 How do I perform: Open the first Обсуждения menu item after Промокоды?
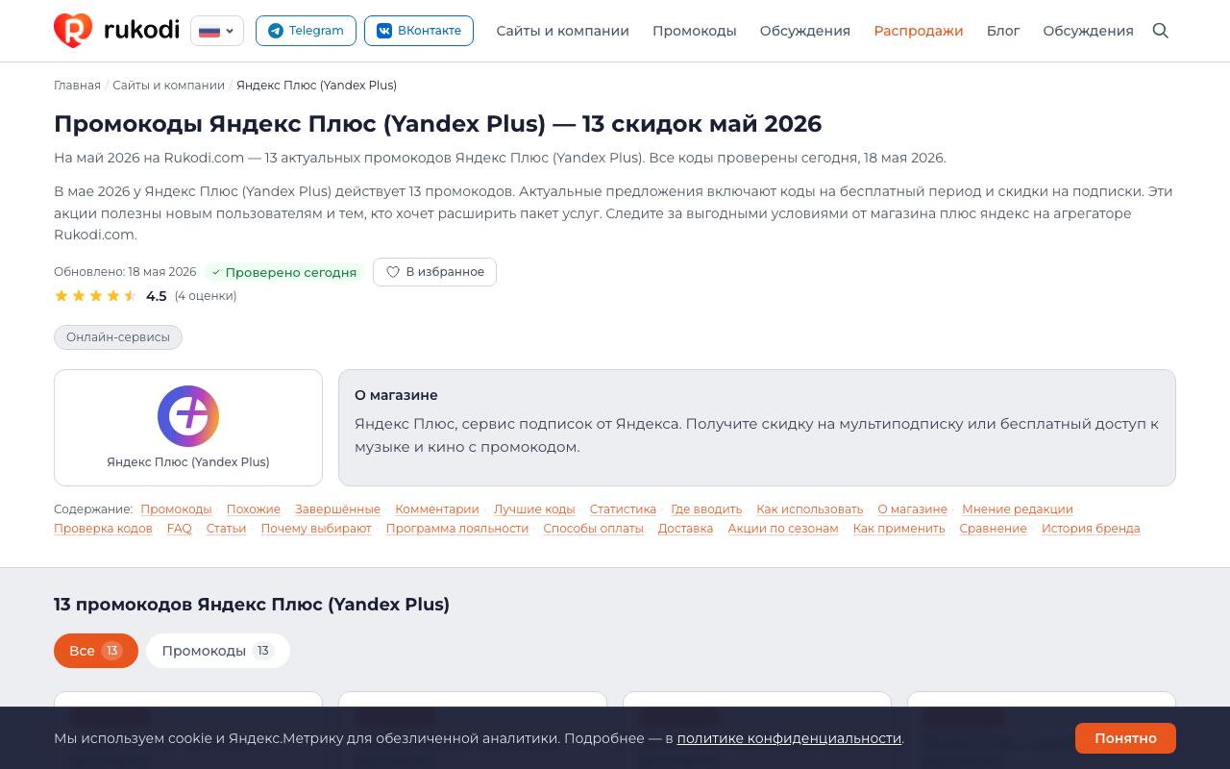tap(805, 31)
